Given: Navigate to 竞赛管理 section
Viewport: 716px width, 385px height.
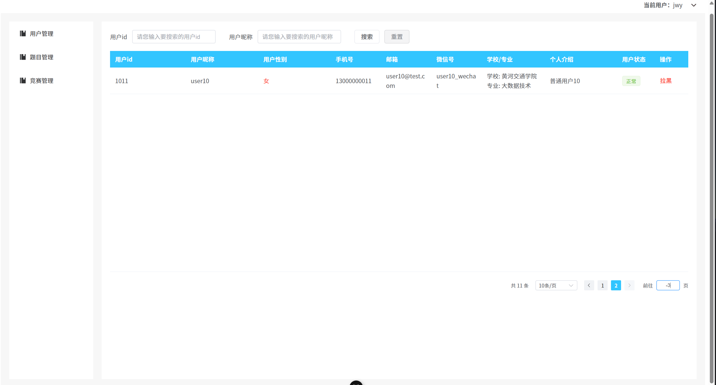Looking at the screenshot, I should point(41,81).
